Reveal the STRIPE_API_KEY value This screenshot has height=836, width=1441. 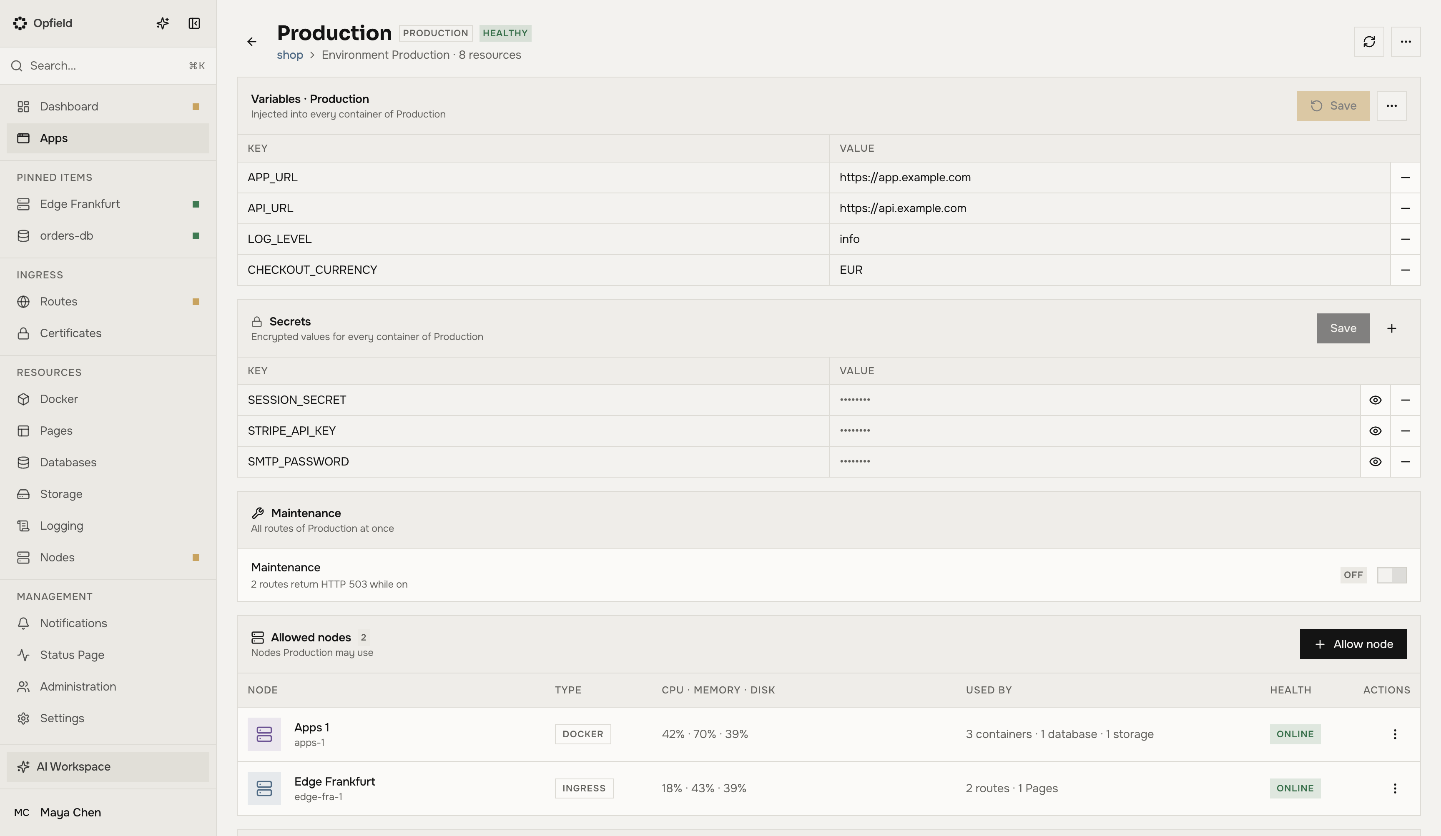(x=1375, y=431)
